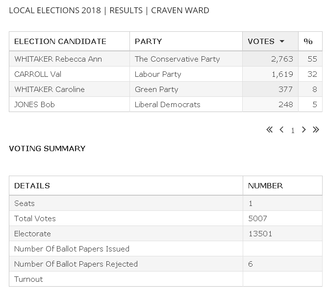
Task: Select the JONES Bob candidate row
Action: [35, 105]
